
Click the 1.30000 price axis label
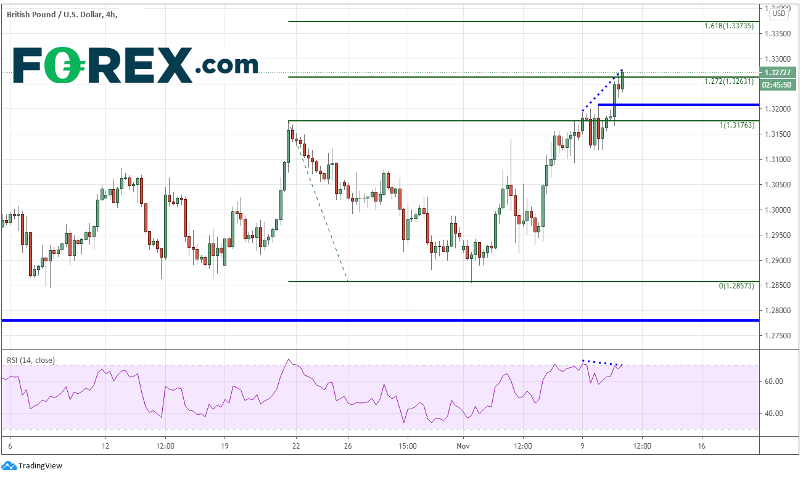pyautogui.click(x=778, y=210)
